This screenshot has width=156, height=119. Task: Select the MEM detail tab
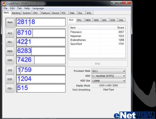coord(88,20)
